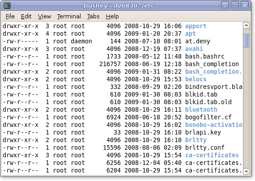255x181 pixels.
Task: Click the bluetooth directory name
Action: (201, 109)
